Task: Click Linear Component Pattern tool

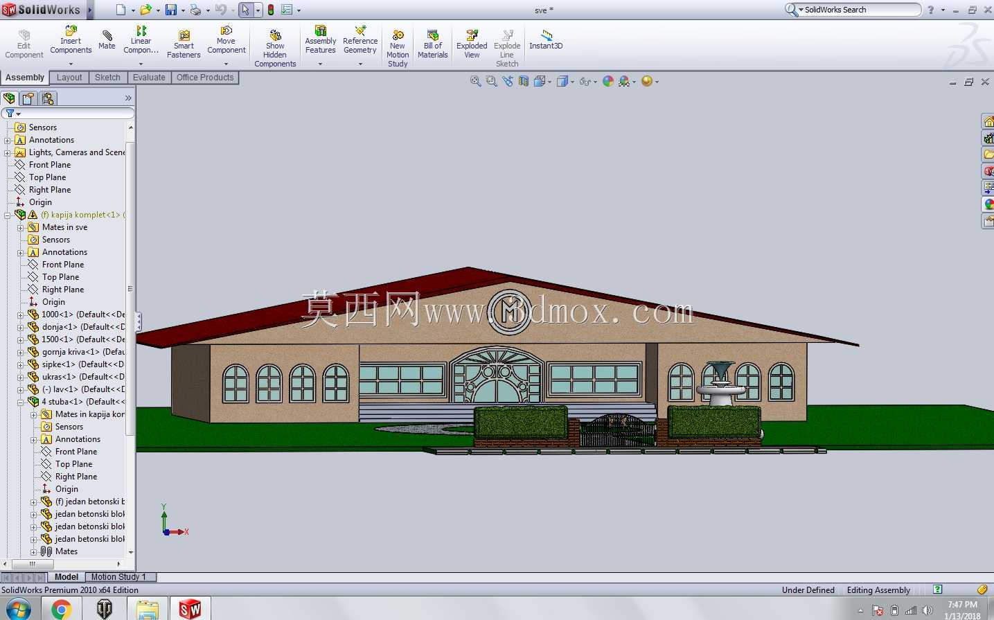Action: 141,40
